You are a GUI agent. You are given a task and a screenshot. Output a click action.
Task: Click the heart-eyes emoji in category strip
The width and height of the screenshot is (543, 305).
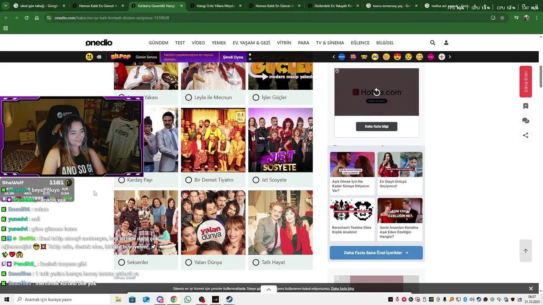pyautogui.click(x=397, y=57)
